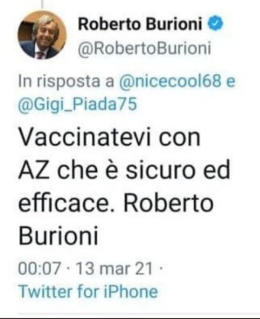
Task: Click the blue verified badge icon
Action: pyautogui.click(x=216, y=23)
